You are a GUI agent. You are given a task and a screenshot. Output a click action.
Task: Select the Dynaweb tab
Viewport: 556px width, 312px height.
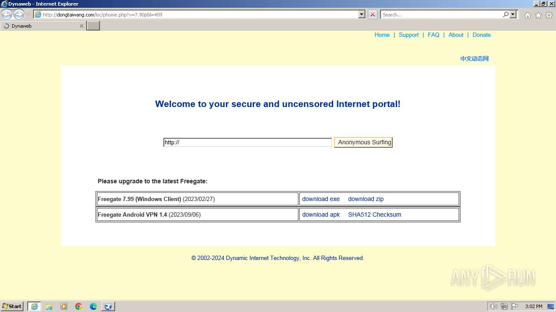click(43, 26)
